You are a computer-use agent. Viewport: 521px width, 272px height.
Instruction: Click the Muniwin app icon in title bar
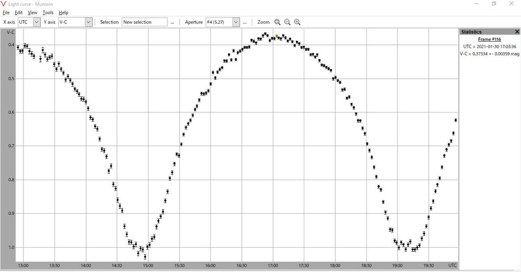pyautogui.click(x=4, y=4)
